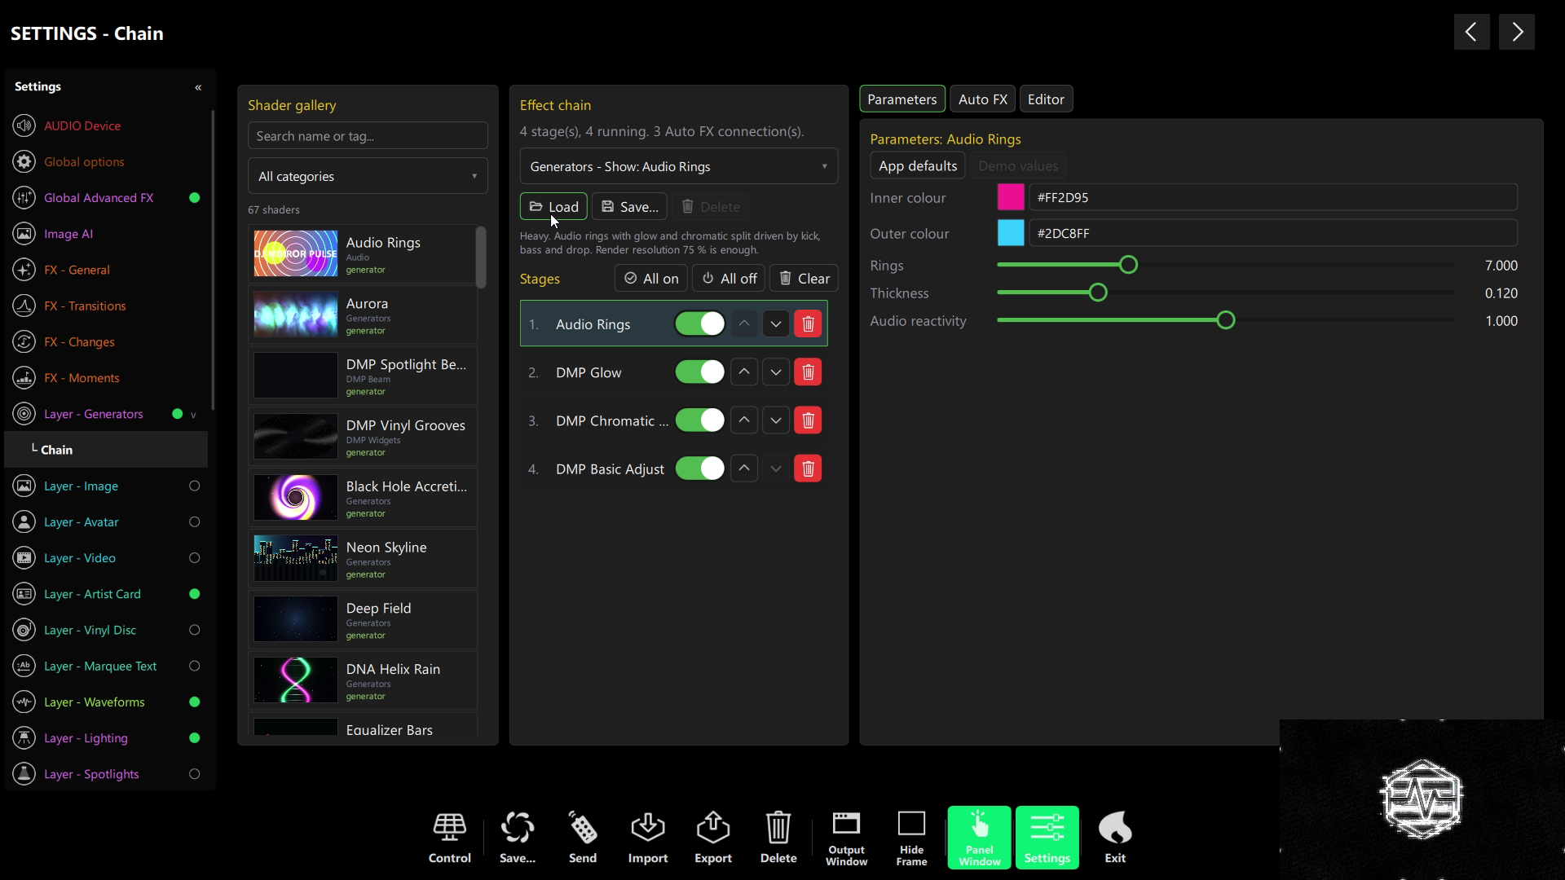Switch to the Editor tab
The width and height of the screenshot is (1565, 880).
[x=1046, y=99]
